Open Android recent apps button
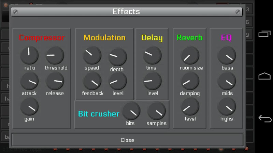Screen dimensions: 273x153 264,34
